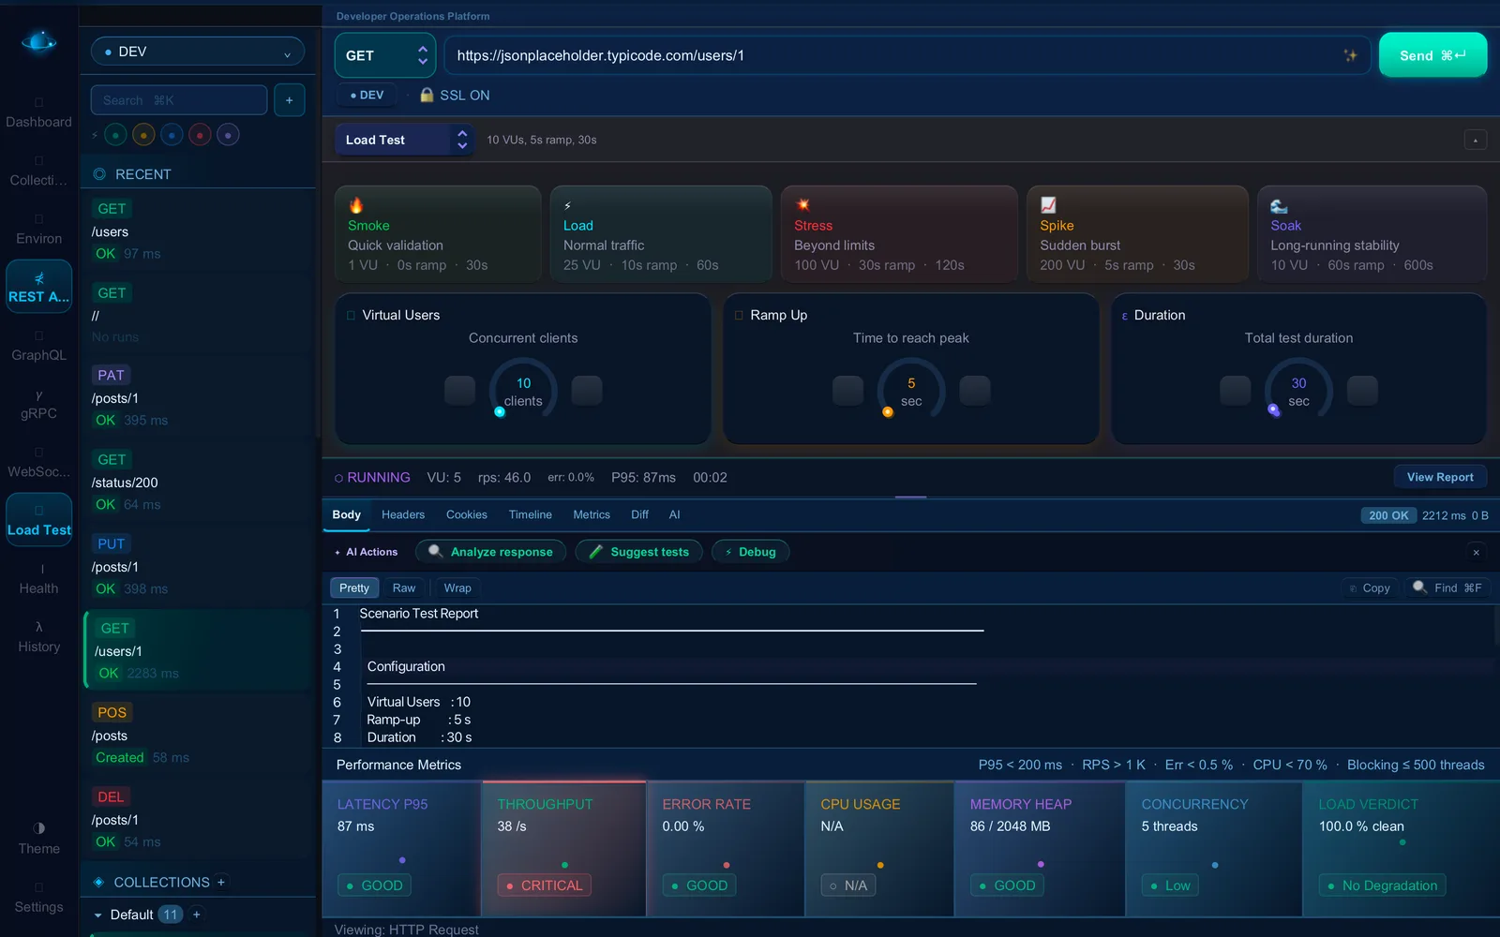The image size is (1500, 937).
Task: Click Analyze response
Action: [490, 552]
